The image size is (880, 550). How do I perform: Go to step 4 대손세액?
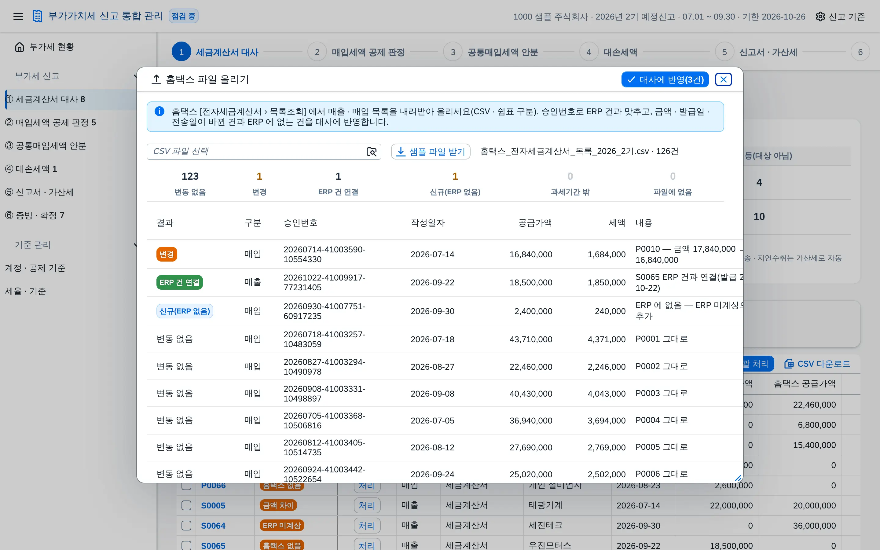point(608,52)
